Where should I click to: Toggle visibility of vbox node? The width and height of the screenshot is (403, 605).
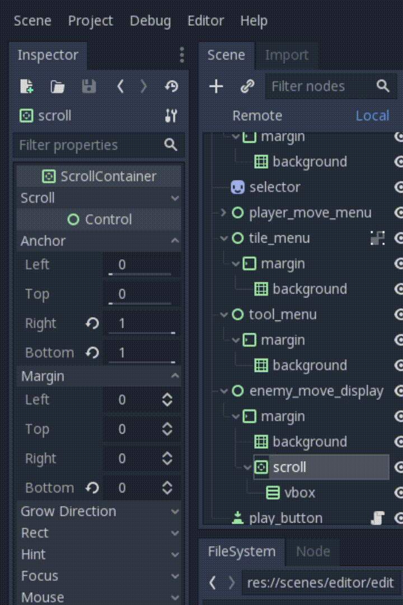(399, 493)
